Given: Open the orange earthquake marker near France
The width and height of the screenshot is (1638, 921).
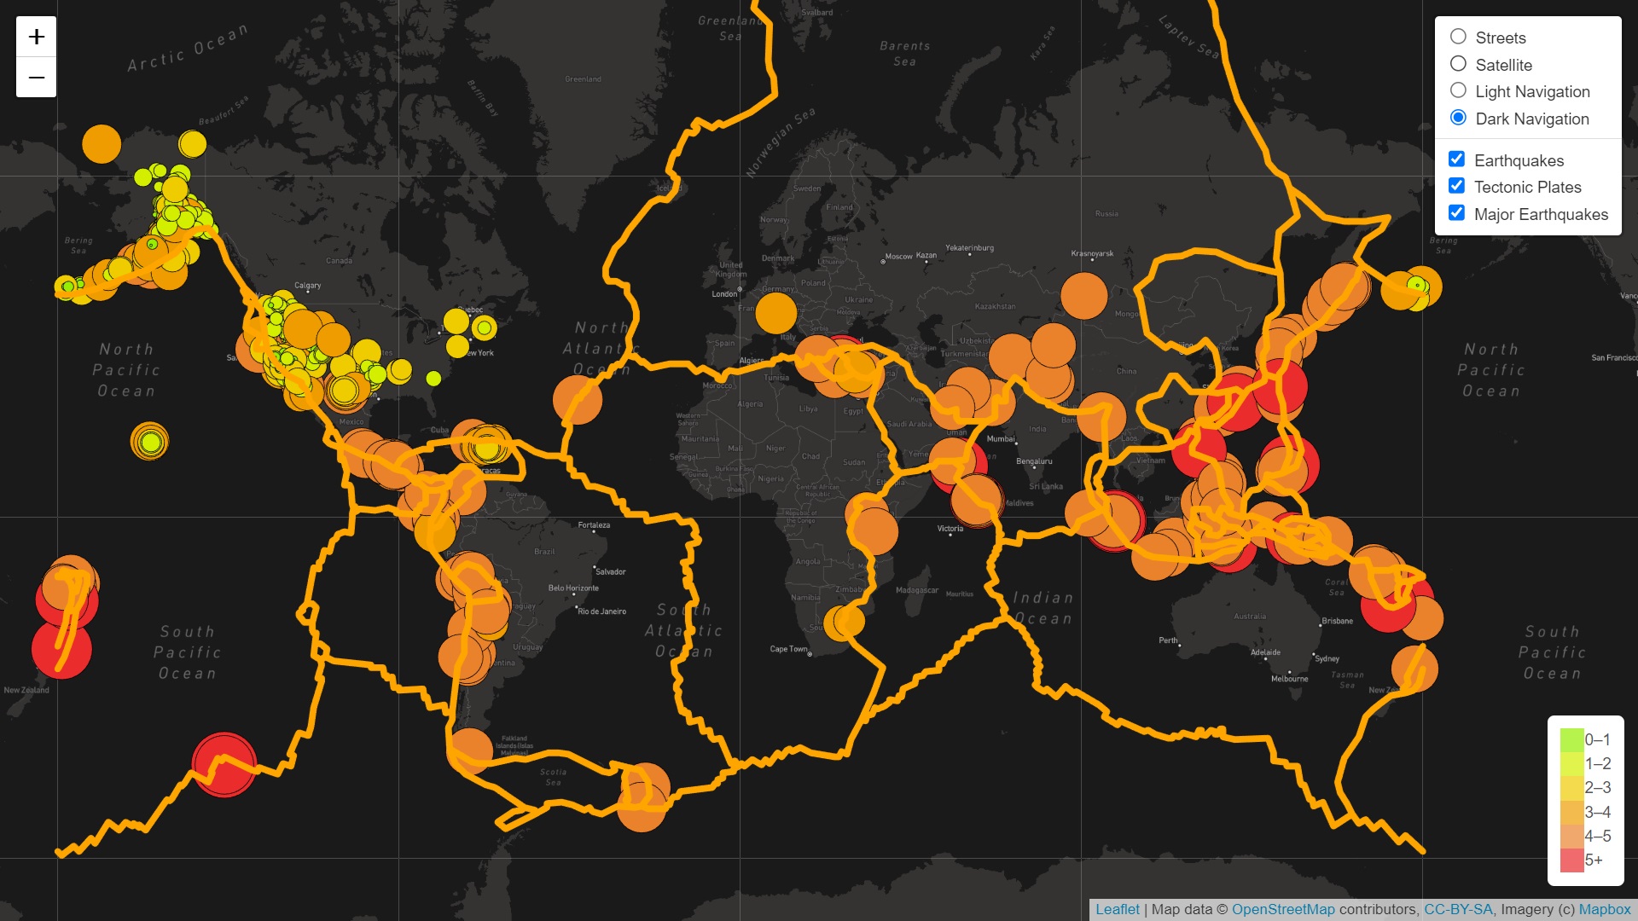Looking at the screenshot, I should tap(775, 313).
